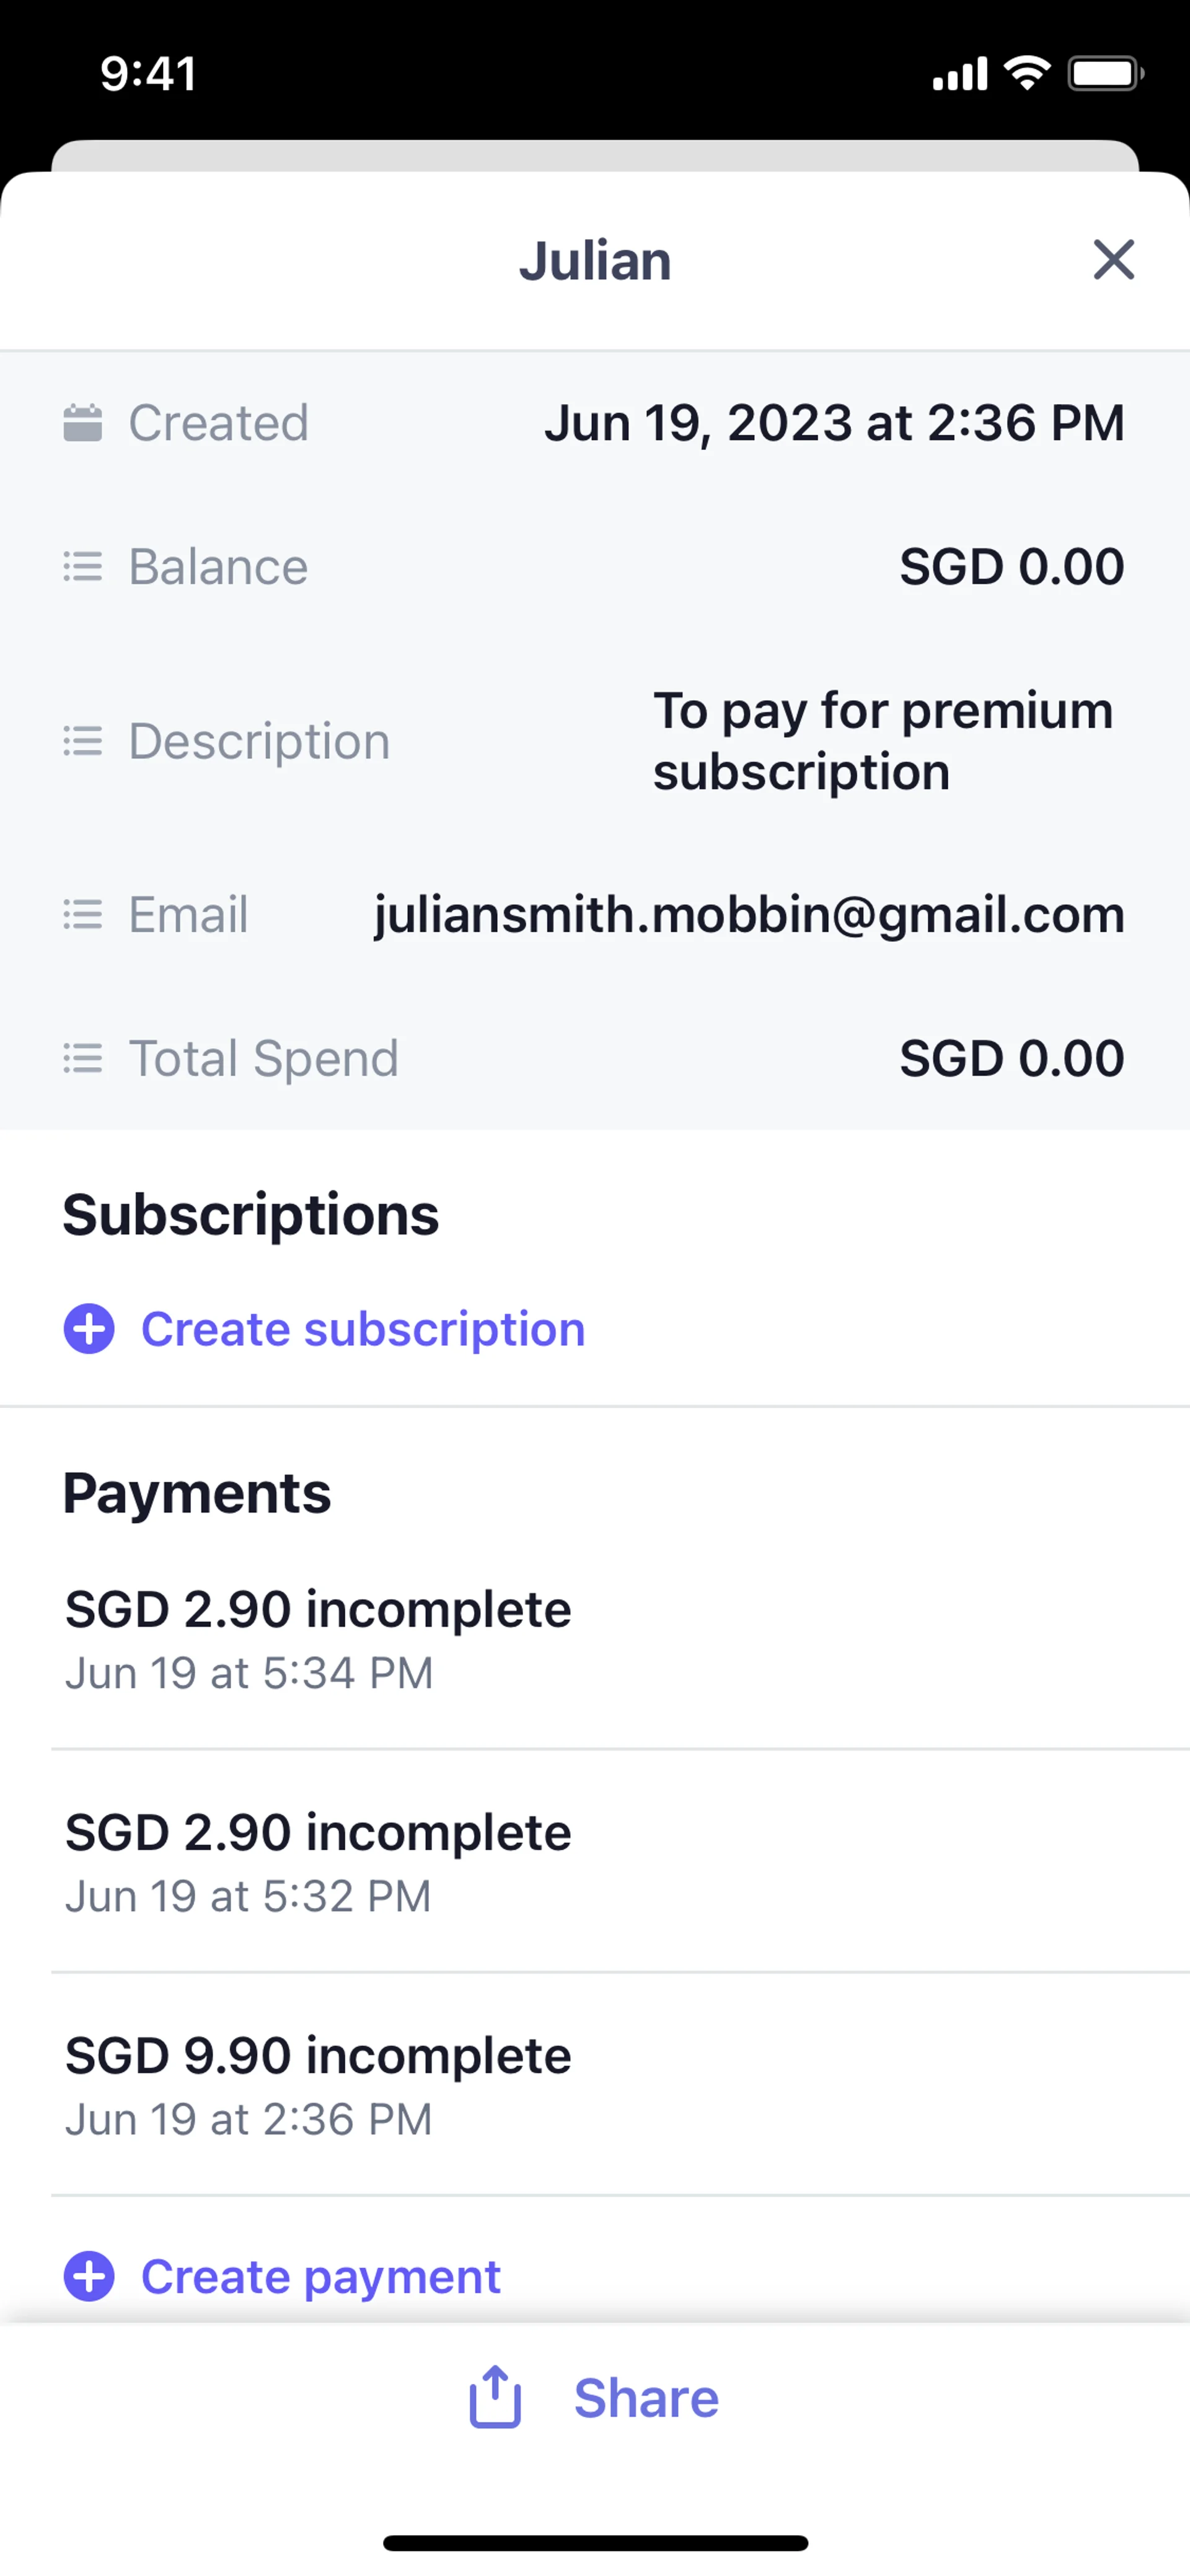Close the Julian customer sheet
Image resolution: width=1190 pixels, height=2576 pixels.
point(1113,260)
